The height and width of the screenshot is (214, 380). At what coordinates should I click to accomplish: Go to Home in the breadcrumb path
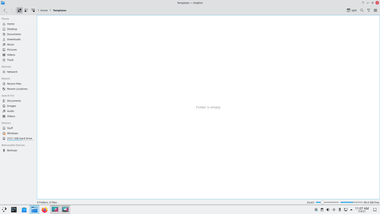pos(44,10)
